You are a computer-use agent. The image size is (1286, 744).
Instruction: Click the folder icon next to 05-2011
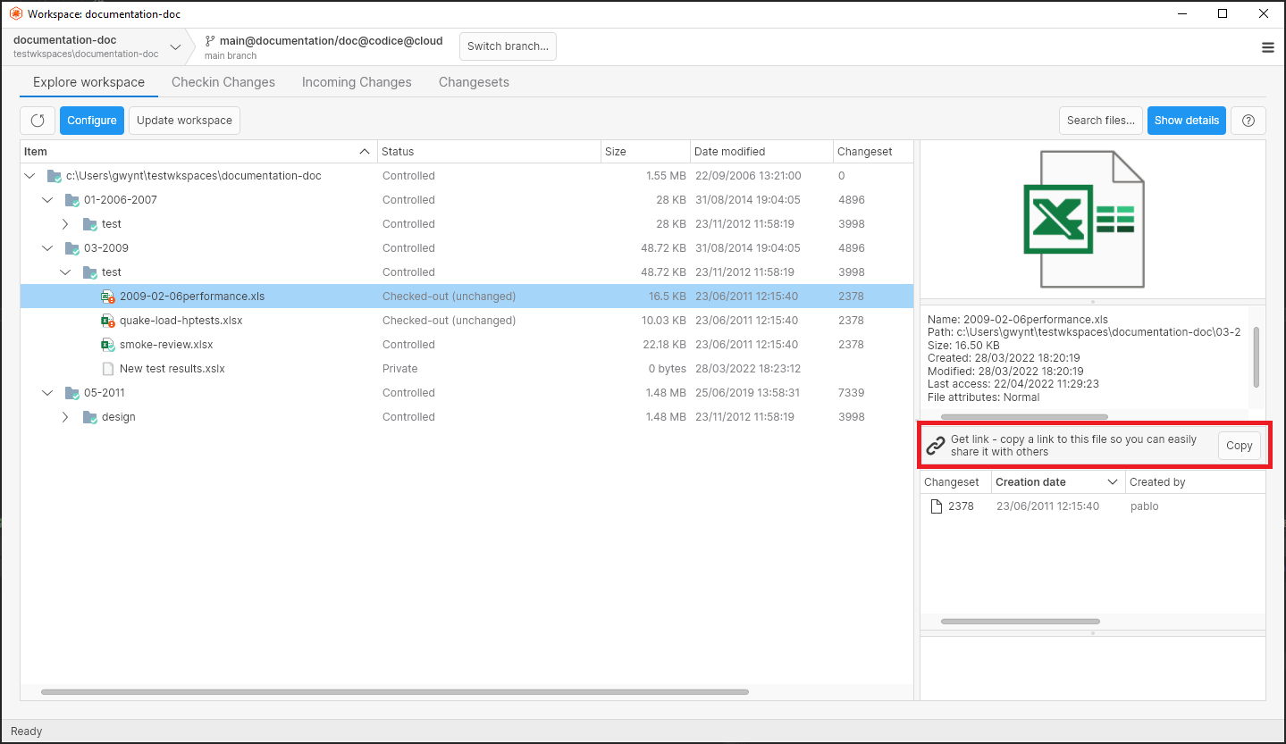pos(71,392)
